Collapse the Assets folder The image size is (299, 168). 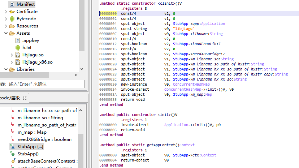pos(6,33)
